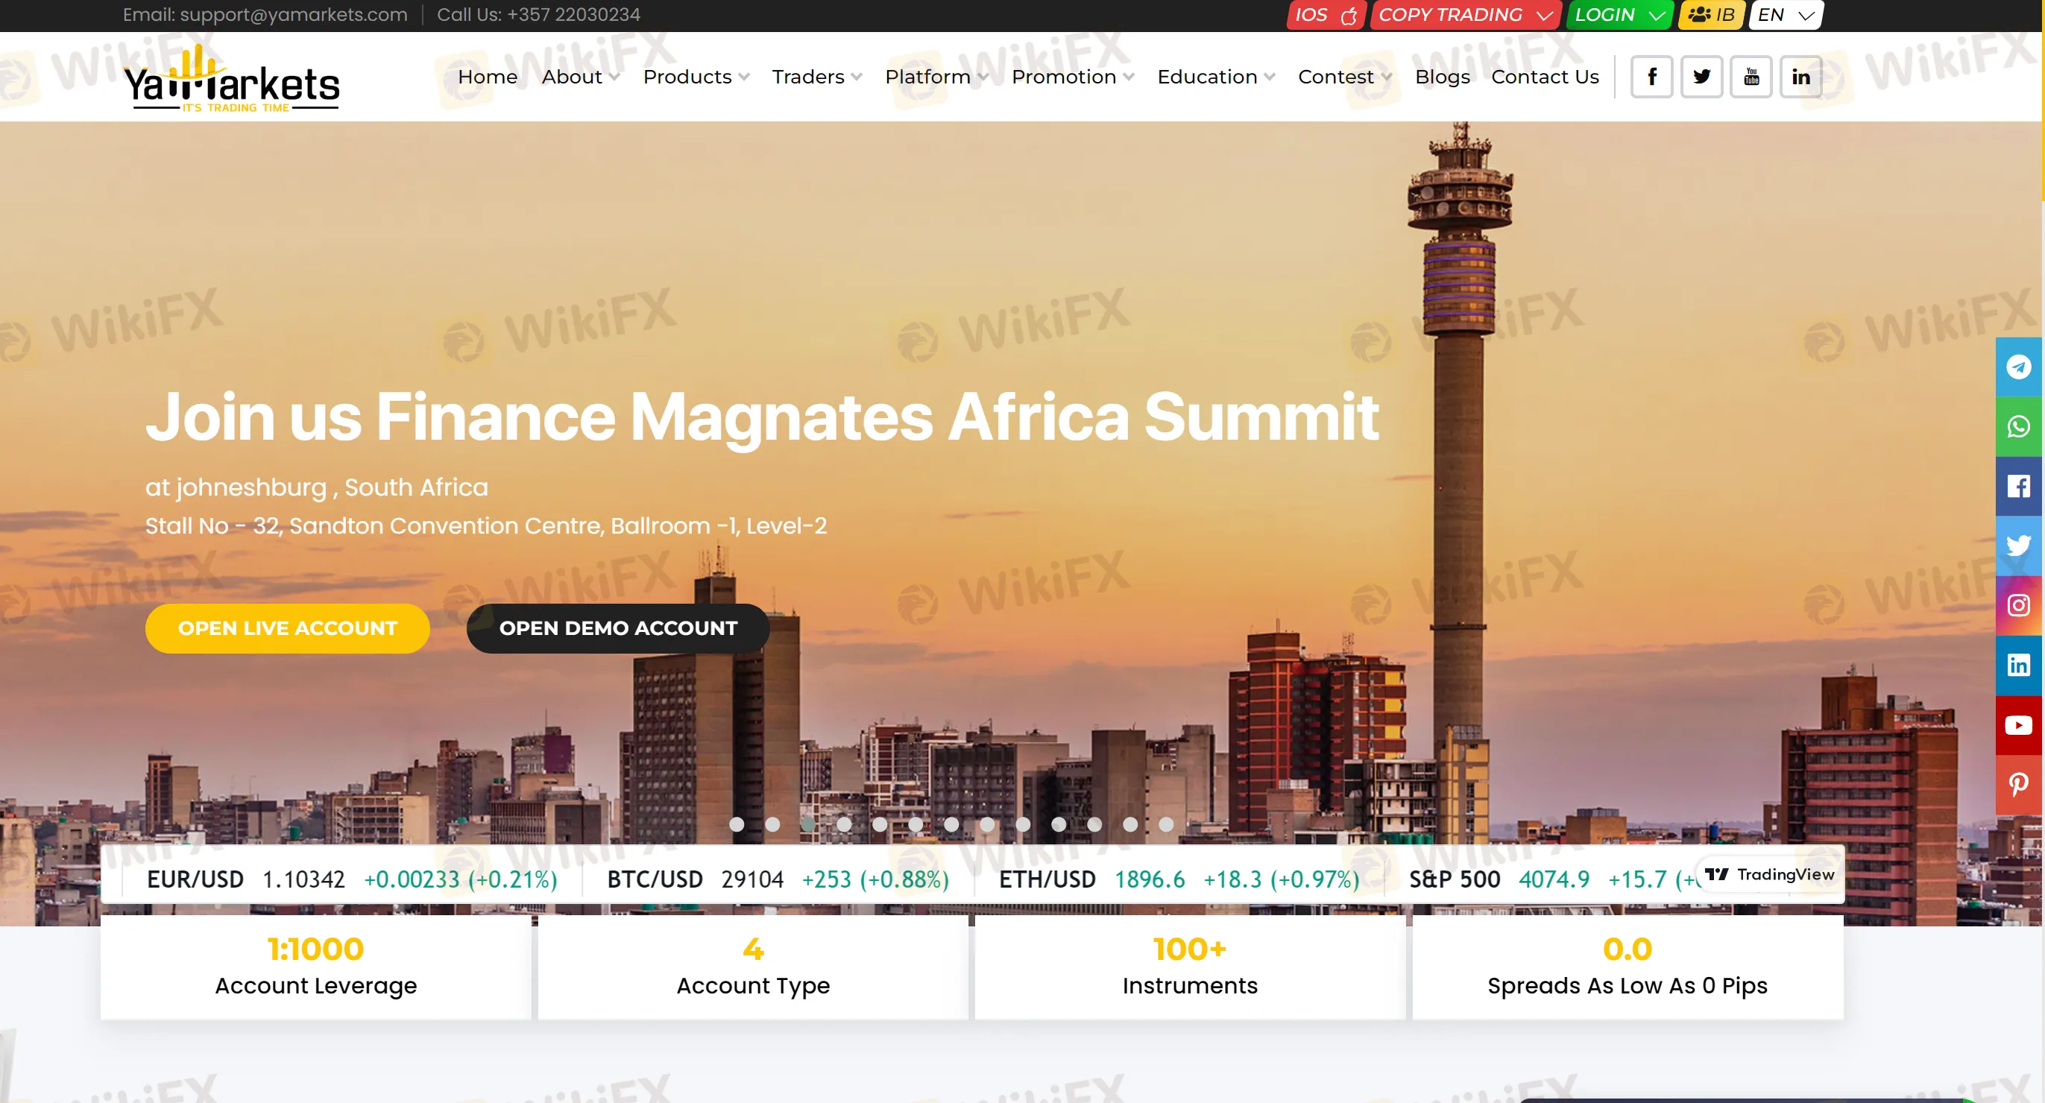Viewport: 2045px width, 1103px height.
Task: Click the LinkedIn icon in header
Action: [1800, 77]
